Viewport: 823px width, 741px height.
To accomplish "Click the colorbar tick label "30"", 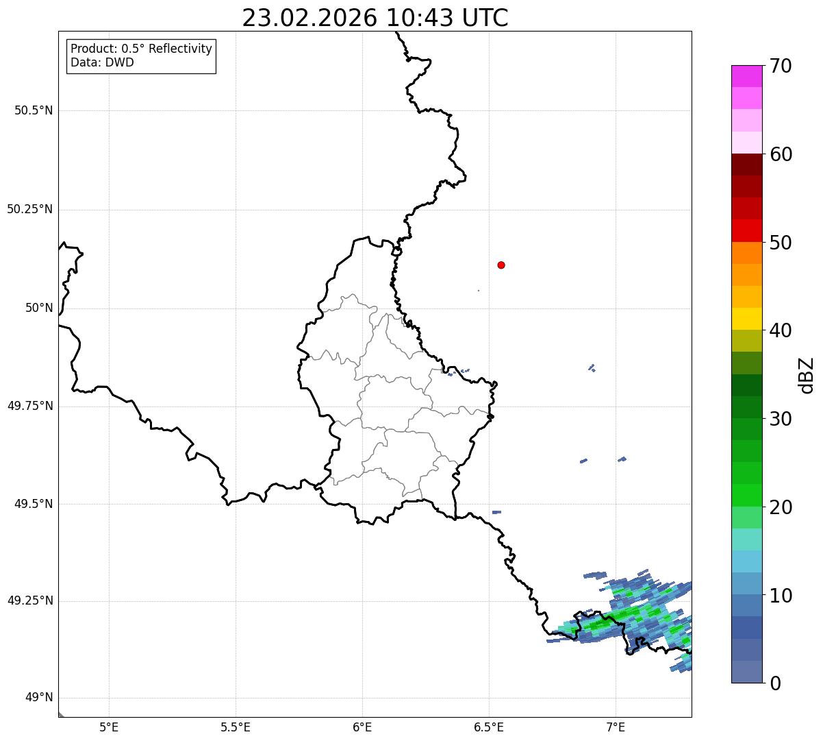I will tap(781, 419).
